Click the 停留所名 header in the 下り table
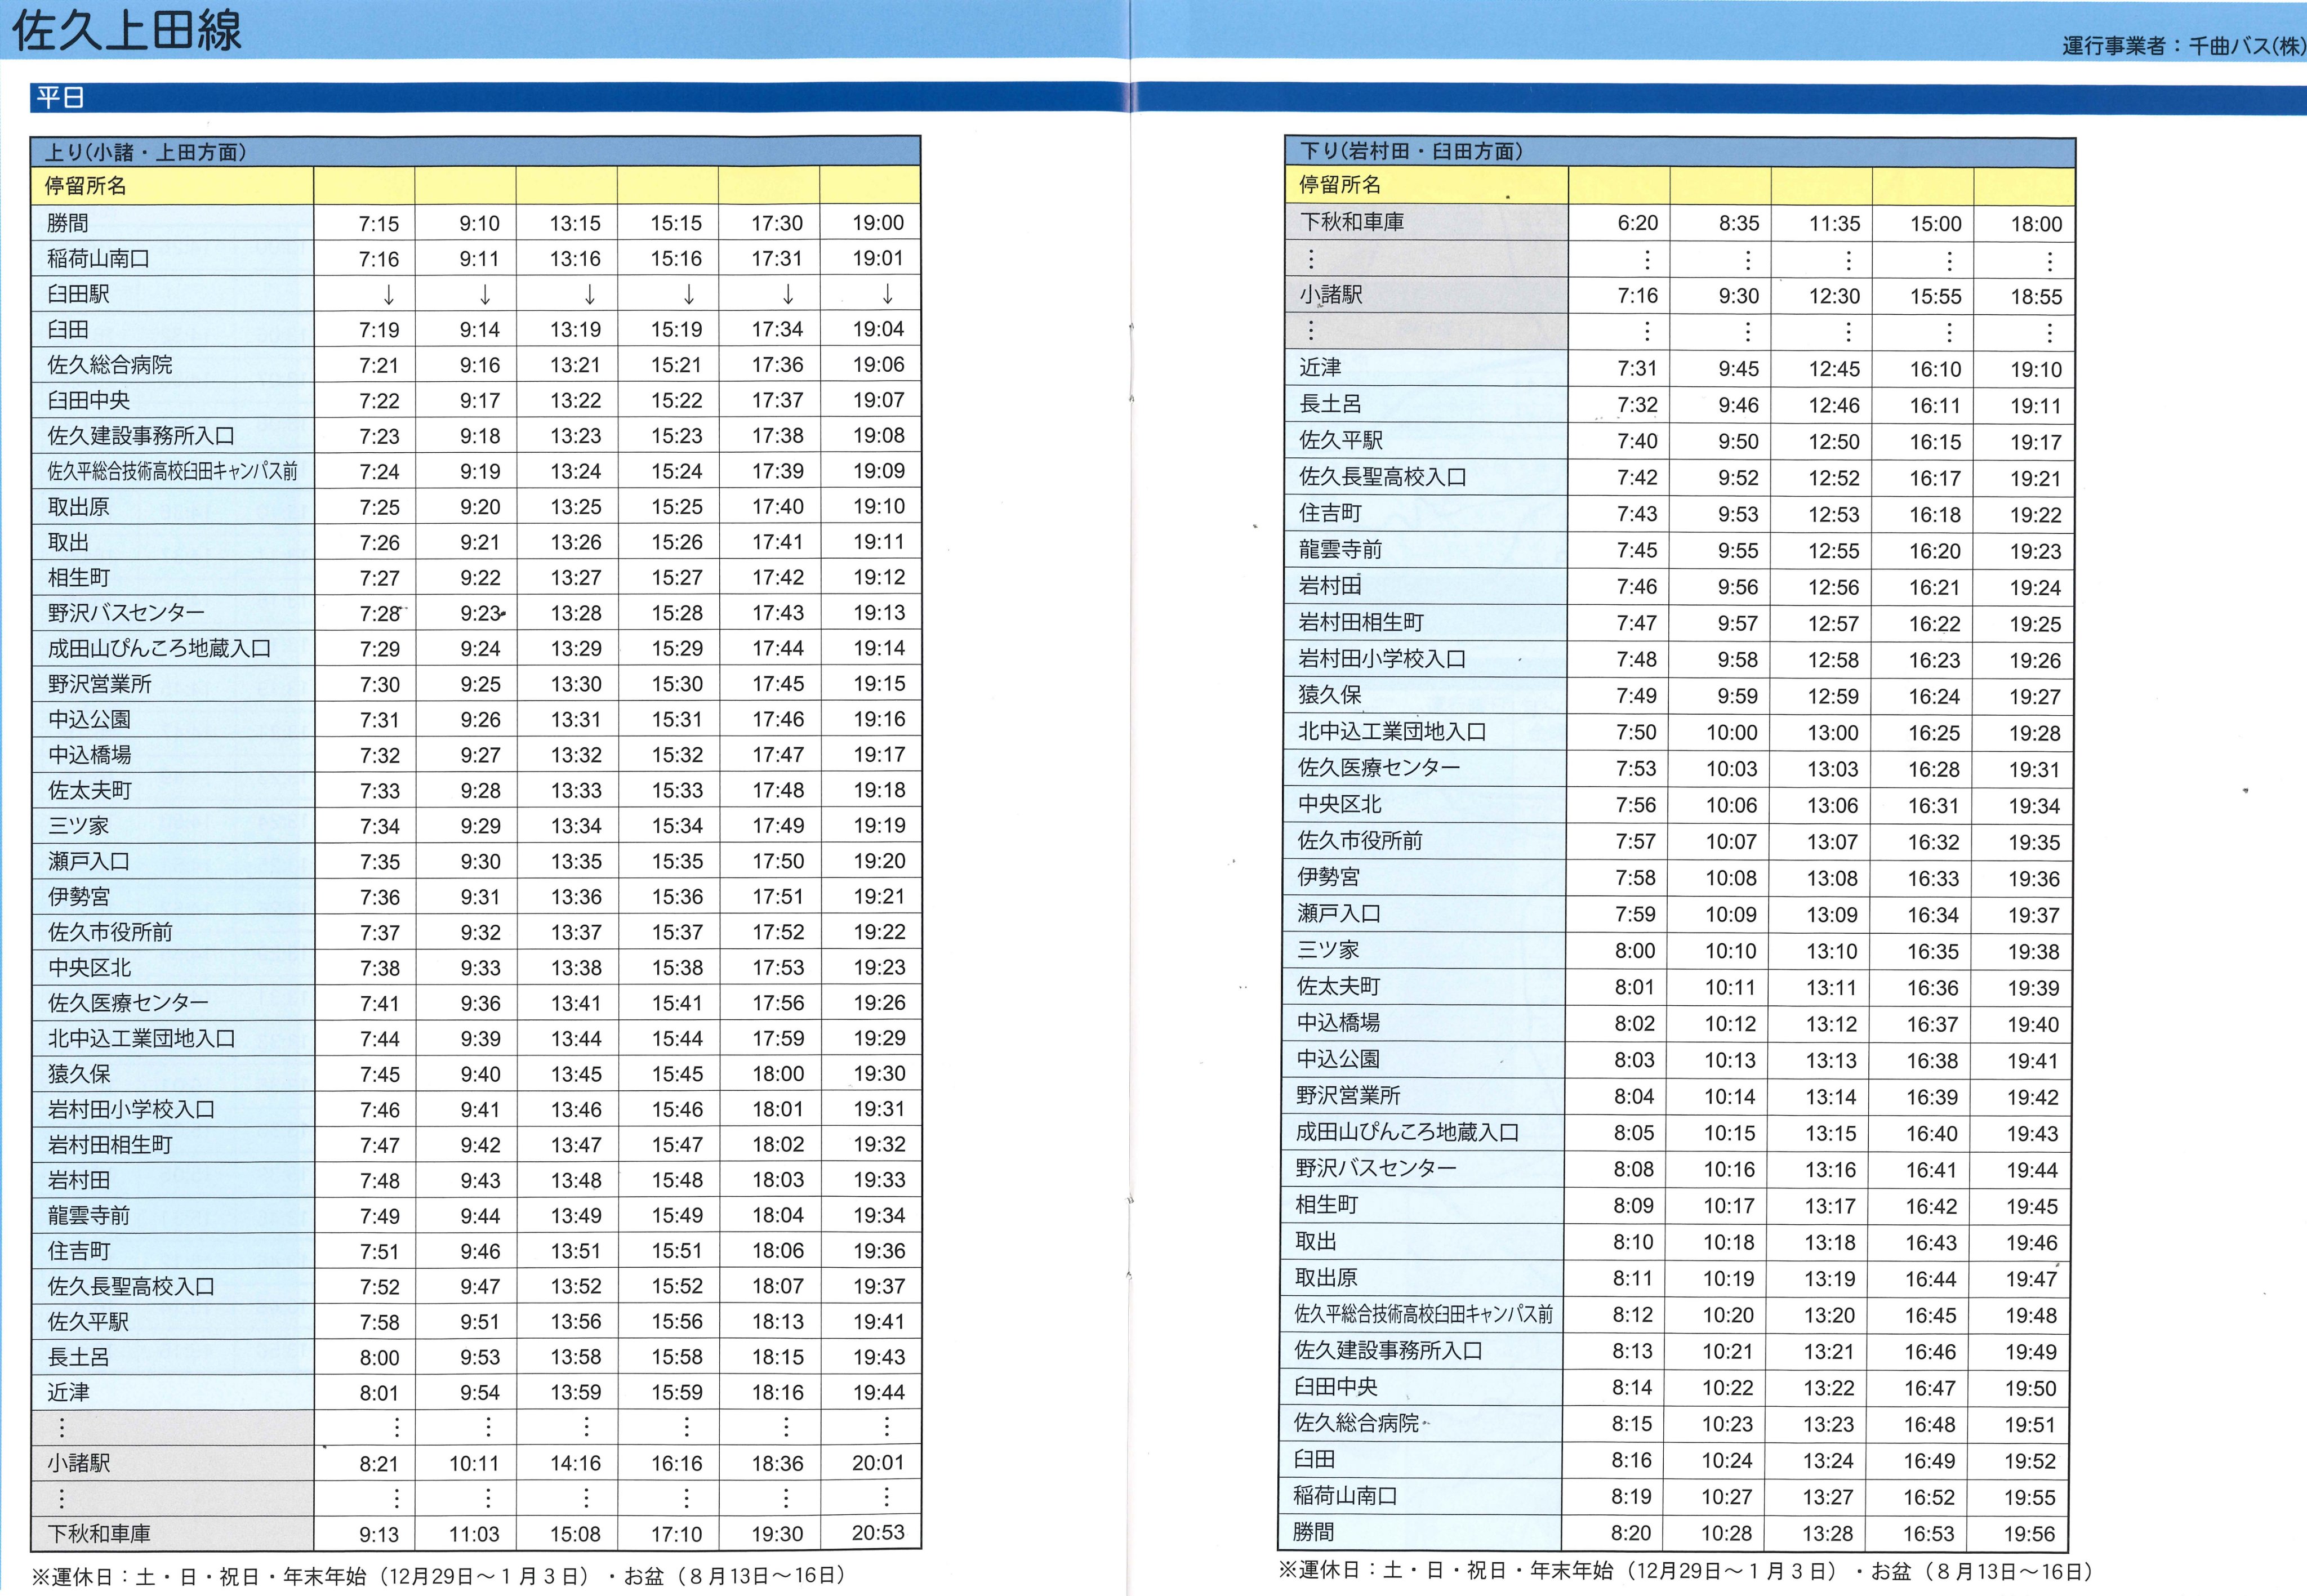The width and height of the screenshot is (2307, 1596). (x=1340, y=185)
